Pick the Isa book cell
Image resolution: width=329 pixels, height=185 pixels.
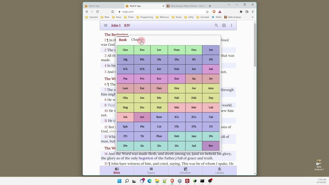pyautogui.click(x=194, y=79)
